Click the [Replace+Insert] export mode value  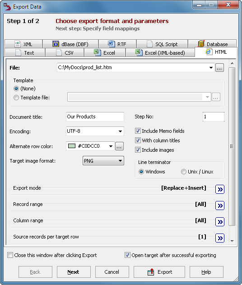pos(184,188)
